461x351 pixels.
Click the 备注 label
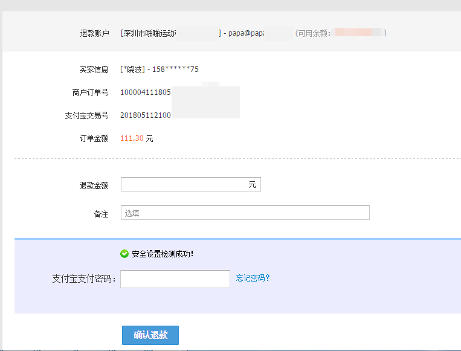coord(101,214)
